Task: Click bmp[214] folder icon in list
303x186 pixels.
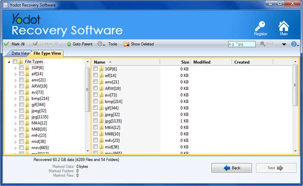Action: 101,101
